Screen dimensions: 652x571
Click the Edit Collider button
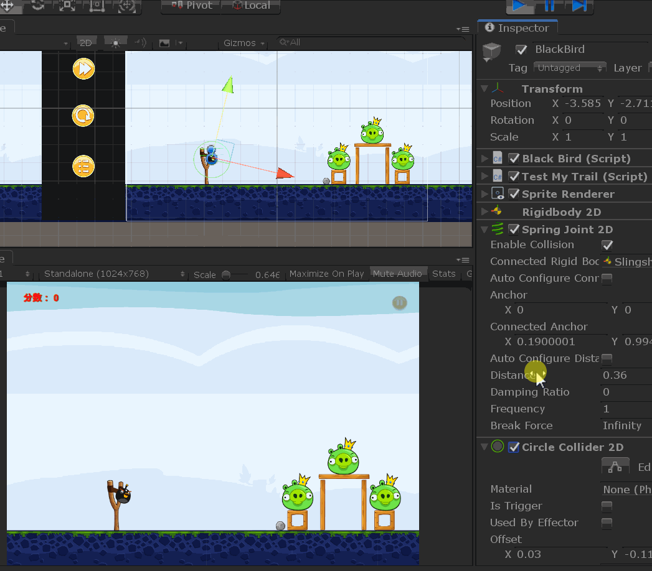coord(615,467)
